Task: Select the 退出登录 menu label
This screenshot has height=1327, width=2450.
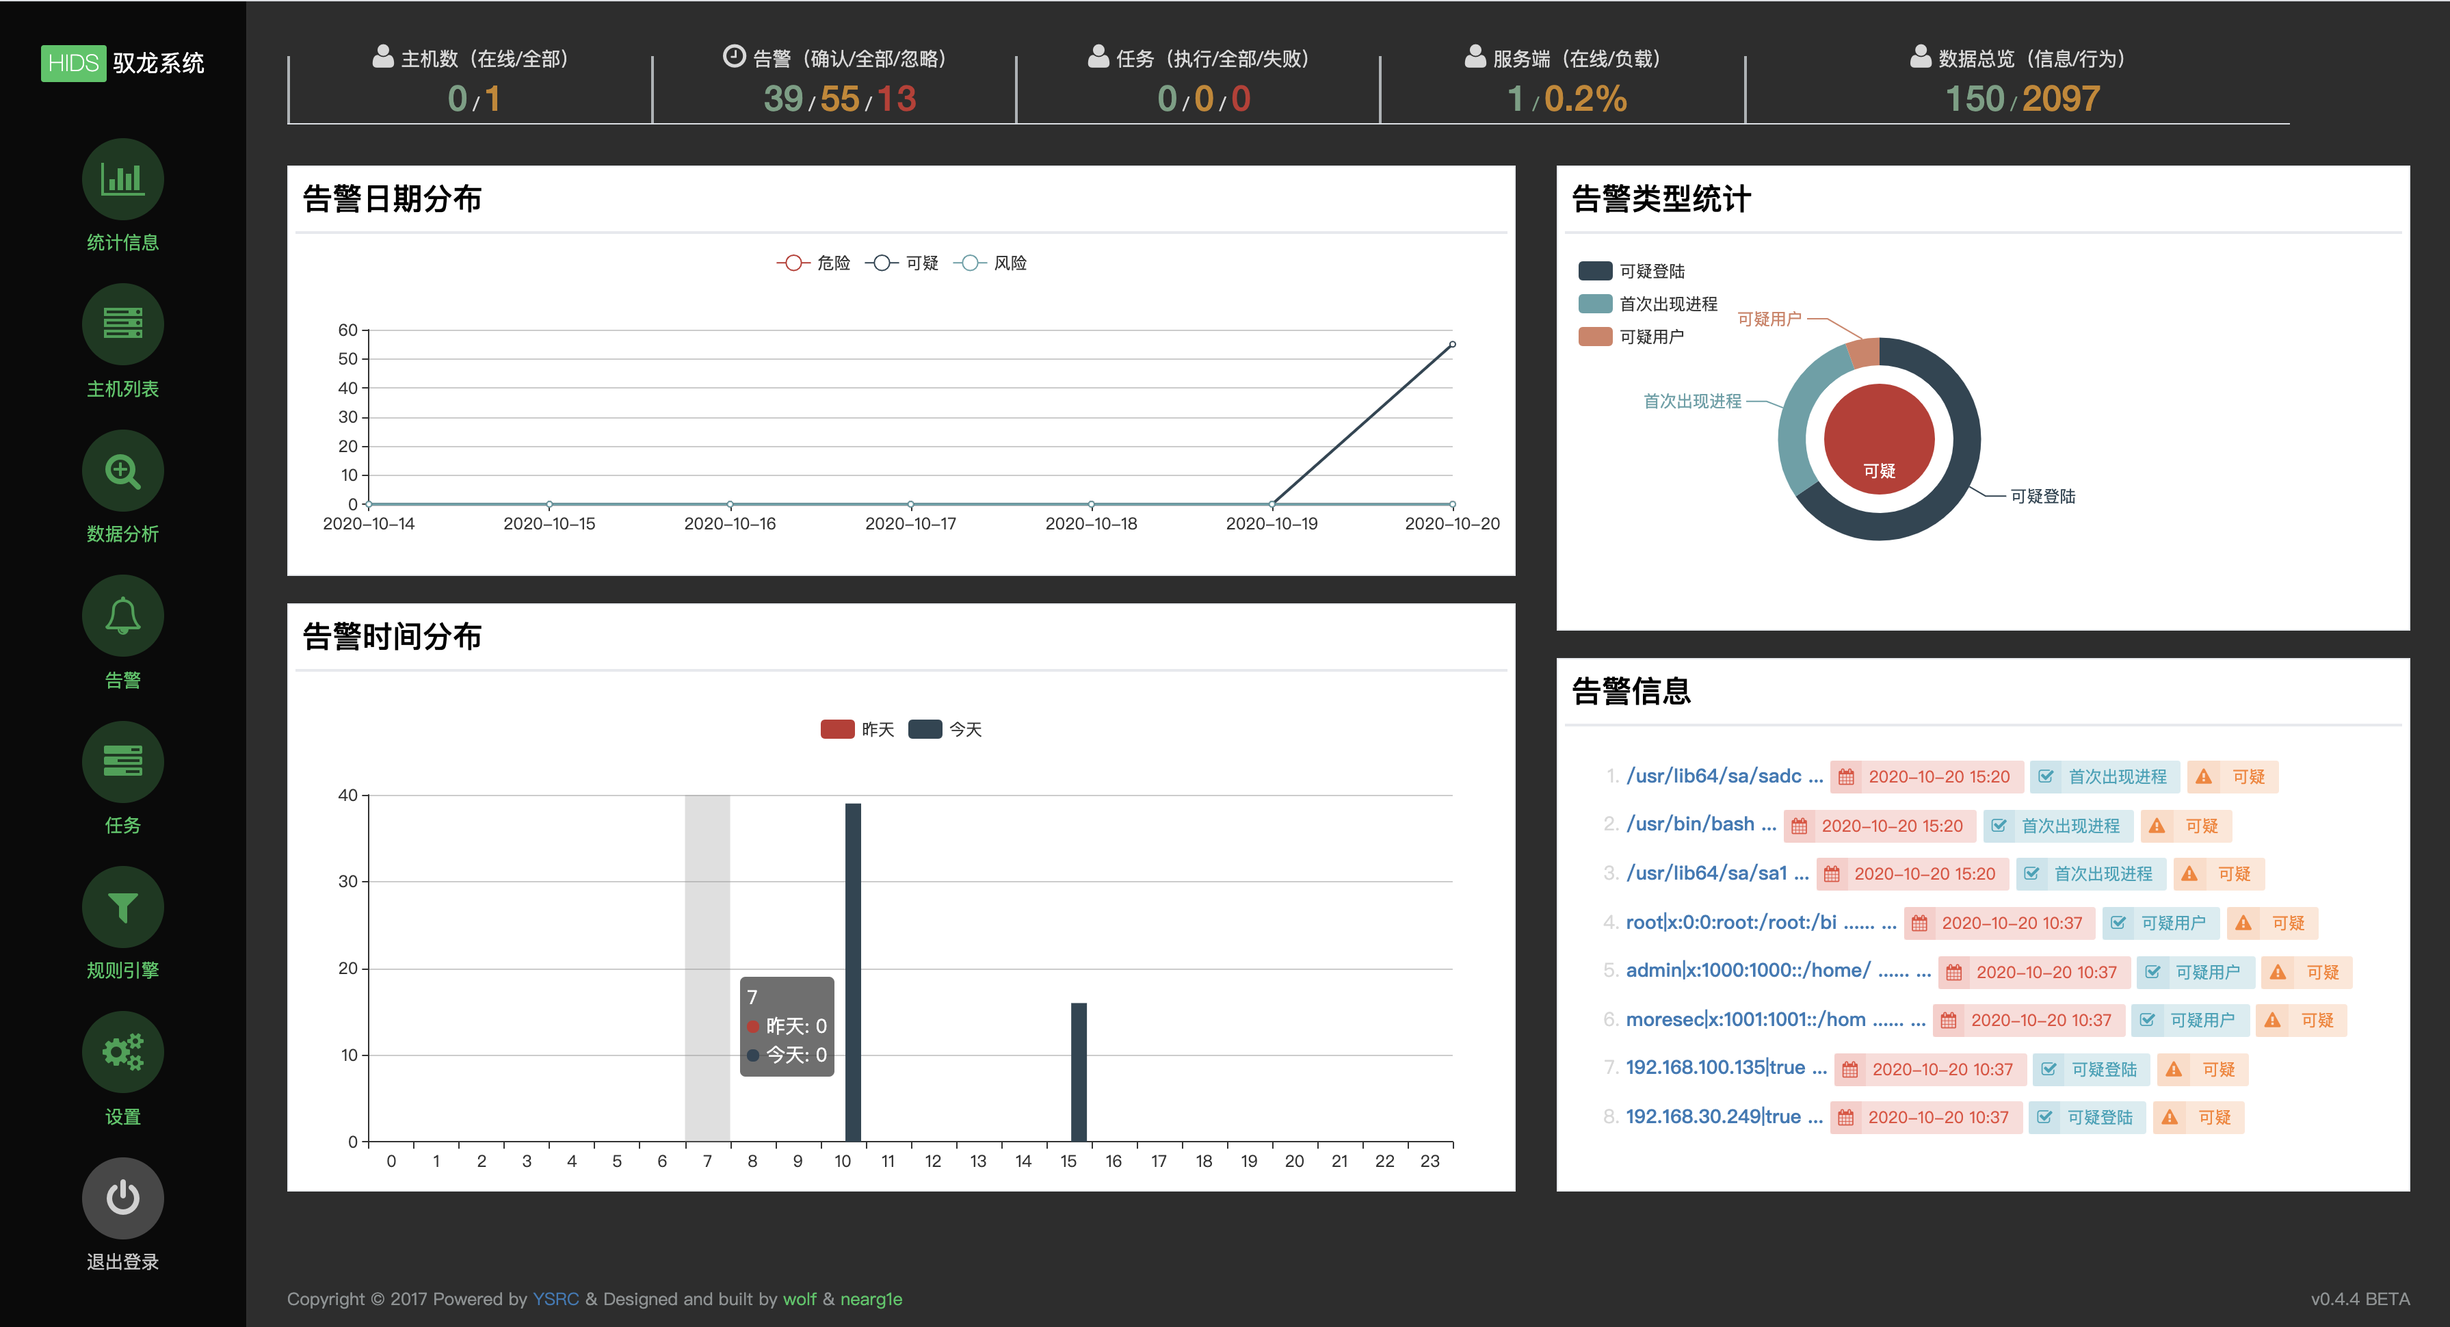Action: [122, 1261]
